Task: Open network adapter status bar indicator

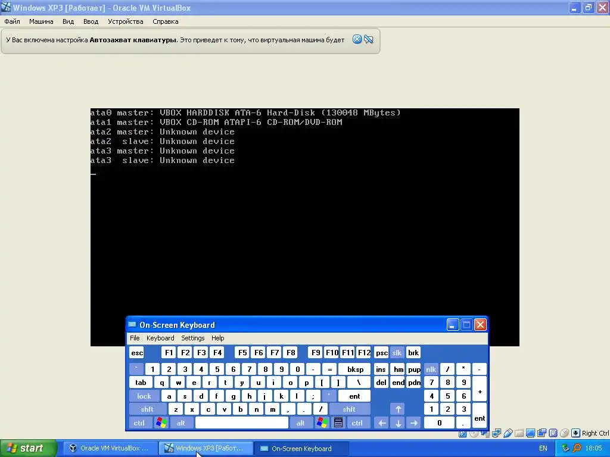Action: [496, 433]
